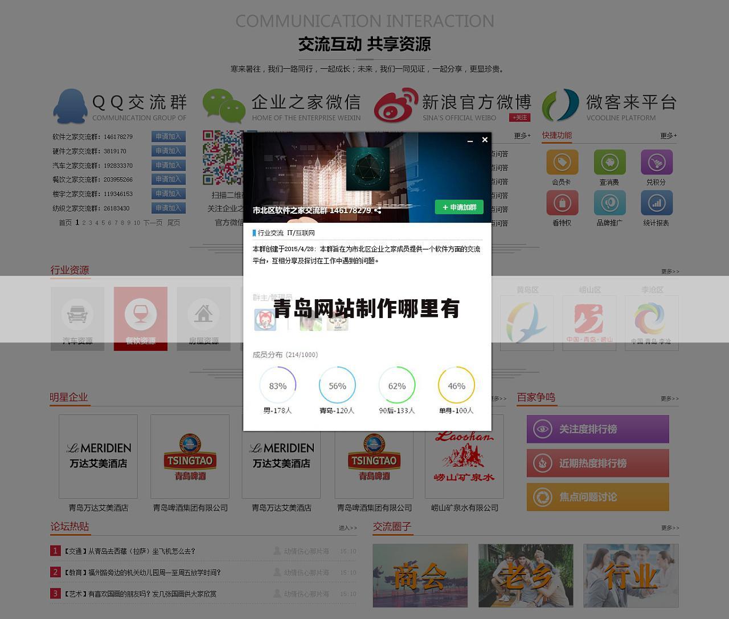Click 申请加入 for 软件之家交流群

coord(168,136)
